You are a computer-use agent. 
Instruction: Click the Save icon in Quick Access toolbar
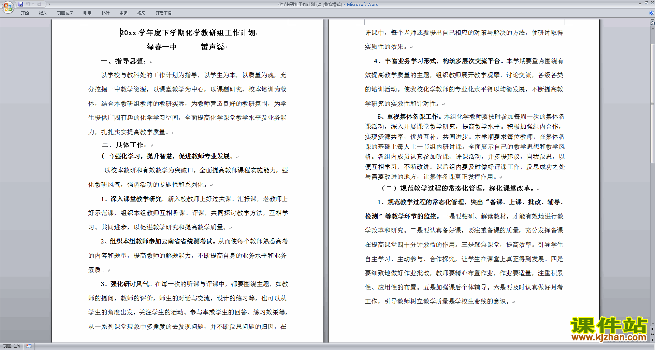coord(21,4)
